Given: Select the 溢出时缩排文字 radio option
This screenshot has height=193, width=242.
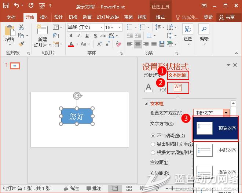Looking at the screenshot, I should (x=153, y=144).
